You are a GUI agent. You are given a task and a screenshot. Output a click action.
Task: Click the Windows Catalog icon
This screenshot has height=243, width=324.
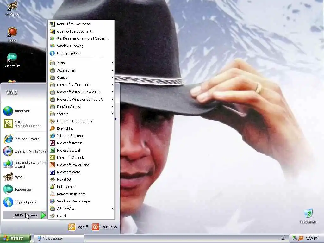52,46
